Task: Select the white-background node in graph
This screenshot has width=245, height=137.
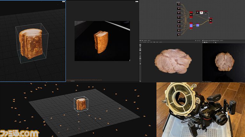Action: pyautogui.click(x=202, y=12)
